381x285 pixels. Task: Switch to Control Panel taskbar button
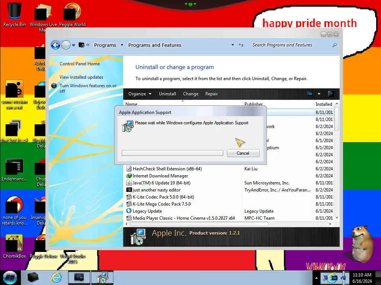(x=79, y=278)
